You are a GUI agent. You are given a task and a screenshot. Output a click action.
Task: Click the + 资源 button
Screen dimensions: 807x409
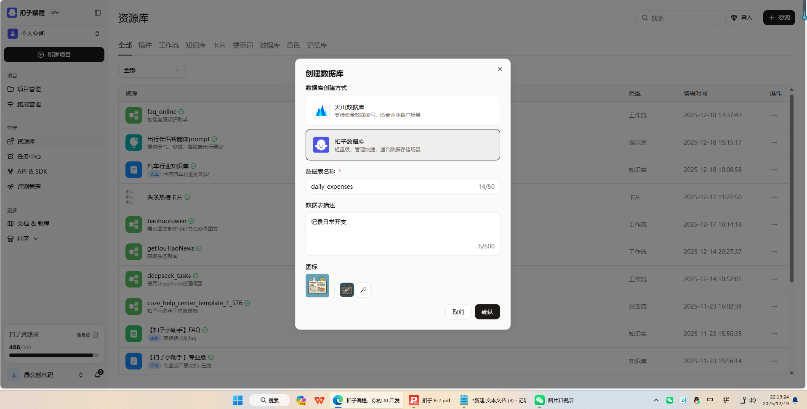pyautogui.click(x=779, y=18)
